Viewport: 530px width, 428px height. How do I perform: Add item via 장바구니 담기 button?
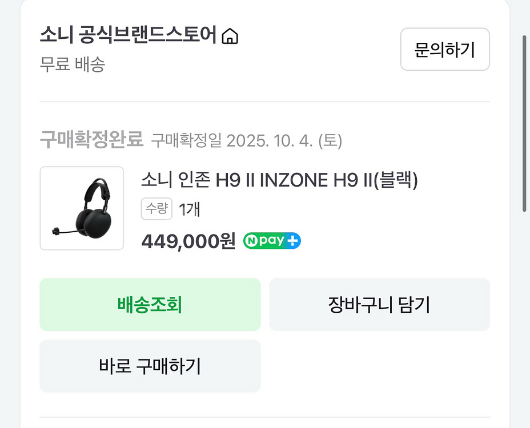[379, 305]
